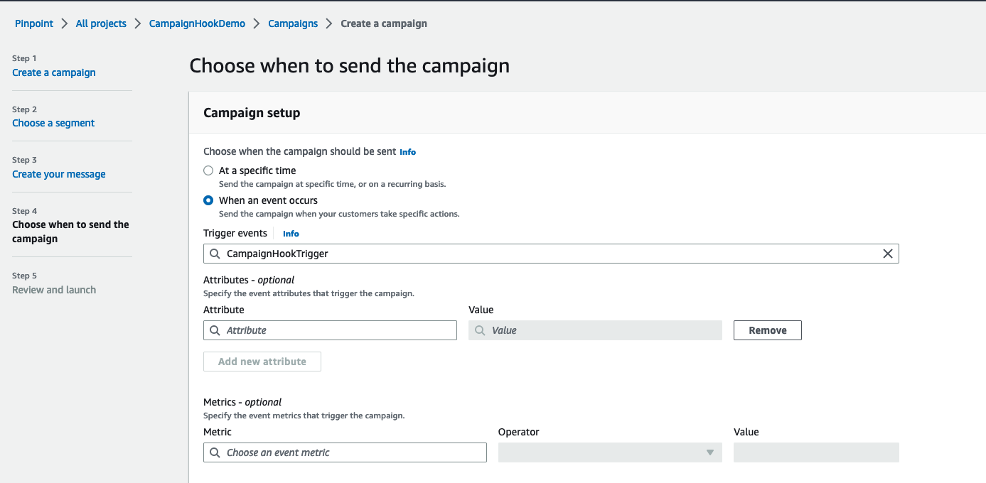Clear the CampaignHookTrigger event using the X icon

(x=887, y=254)
